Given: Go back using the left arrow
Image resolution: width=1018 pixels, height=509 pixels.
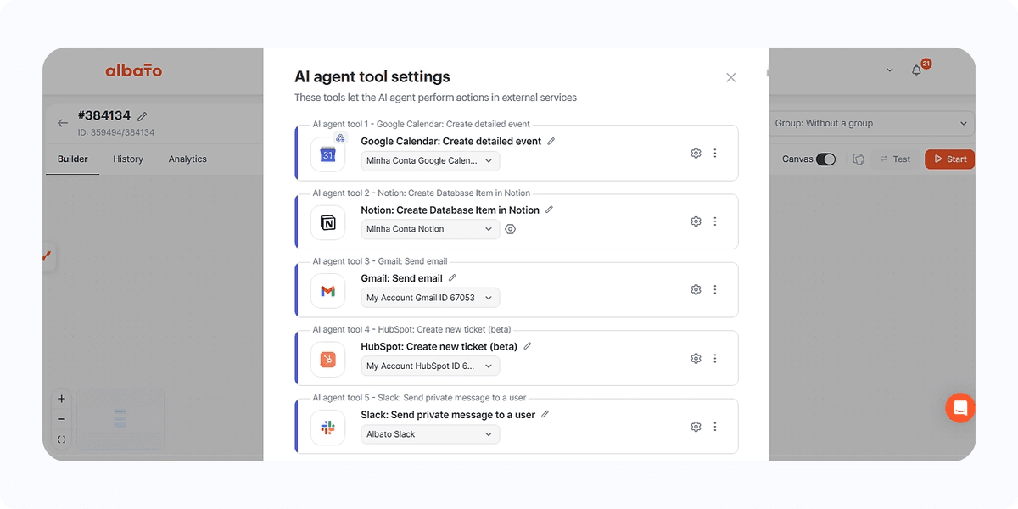Looking at the screenshot, I should click(63, 123).
